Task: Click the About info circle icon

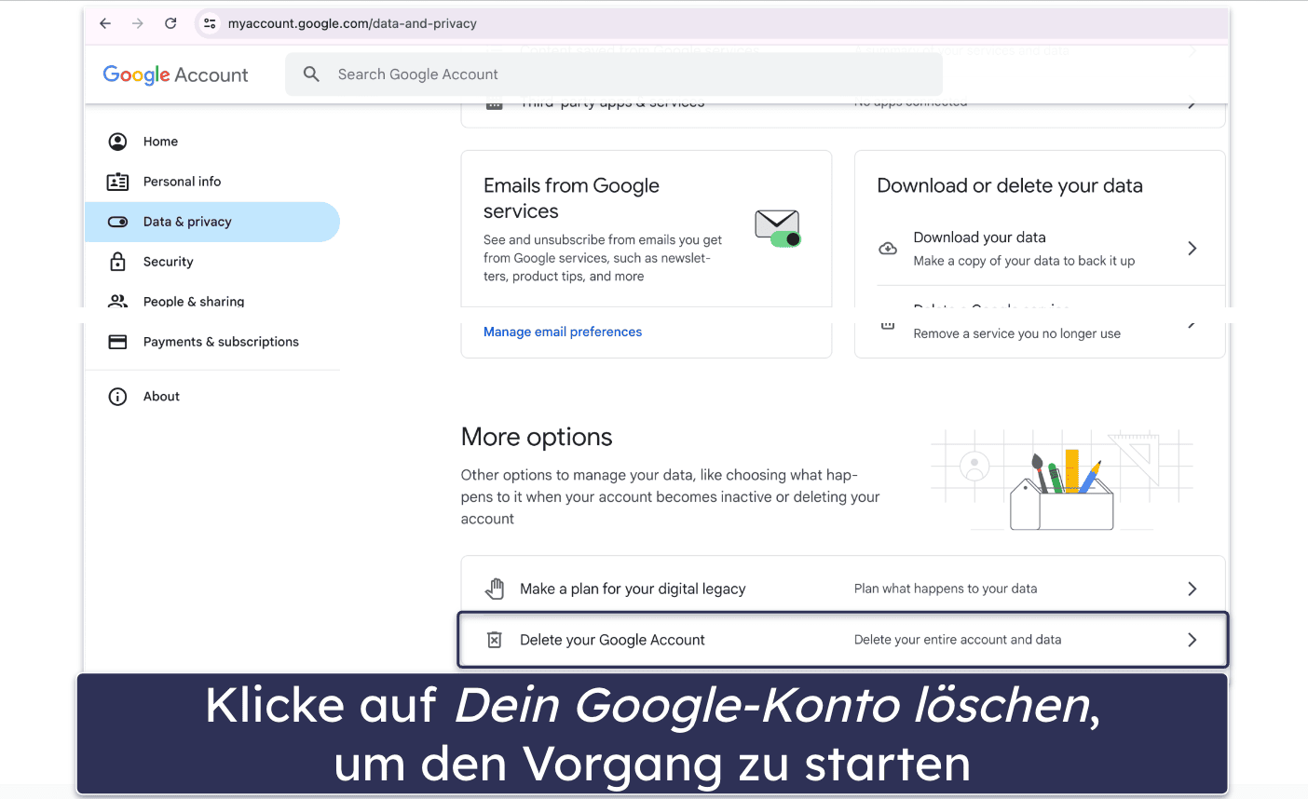Action: 117,397
